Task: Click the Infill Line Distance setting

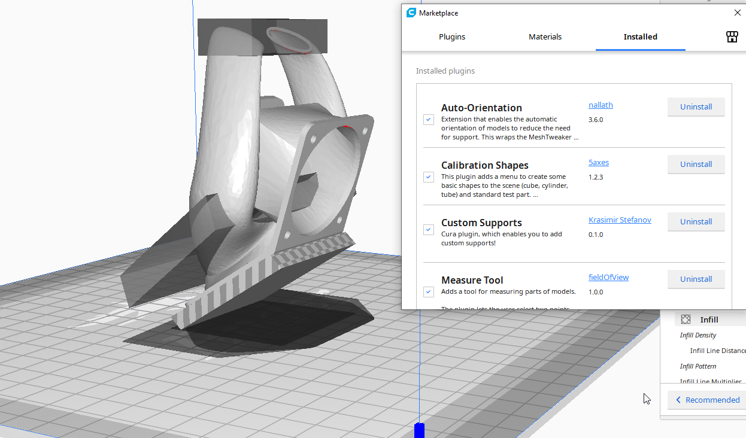Action: click(718, 351)
